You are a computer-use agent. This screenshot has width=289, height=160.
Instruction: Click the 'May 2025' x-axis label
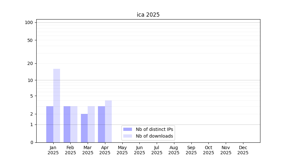[x=122, y=150]
